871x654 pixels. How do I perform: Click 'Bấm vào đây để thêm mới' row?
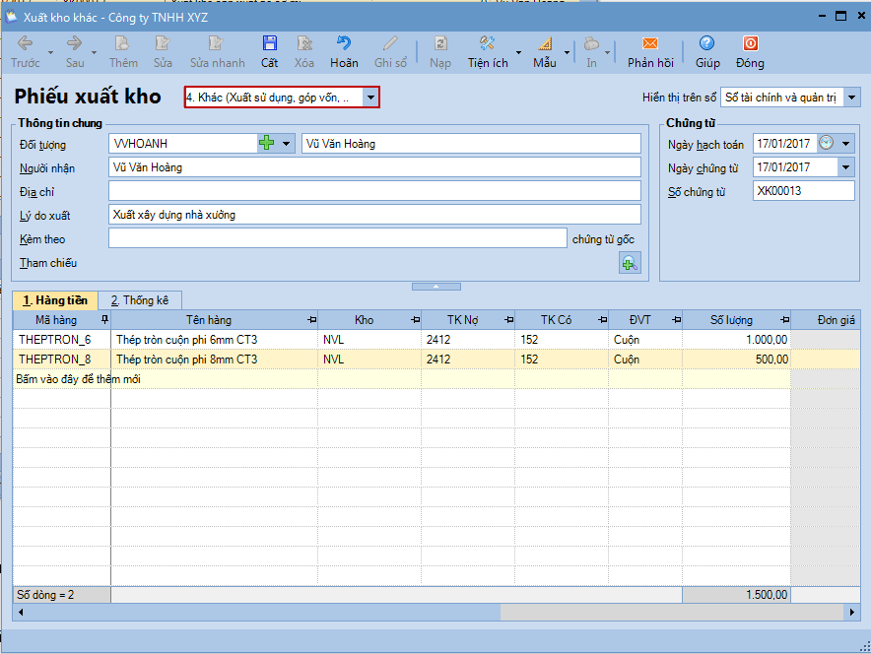click(x=79, y=379)
